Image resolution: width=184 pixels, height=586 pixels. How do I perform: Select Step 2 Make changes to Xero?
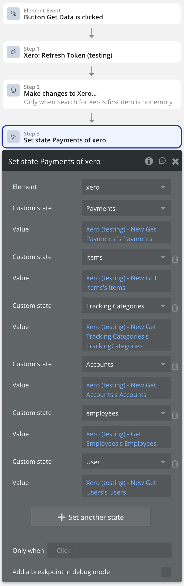coord(92,94)
